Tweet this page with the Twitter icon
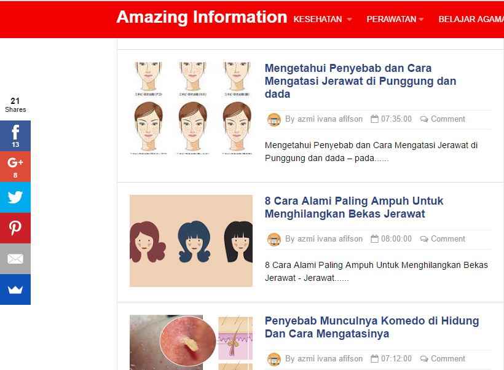This screenshot has width=504, height=370. point(15,197)
